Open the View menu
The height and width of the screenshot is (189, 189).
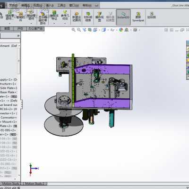38,6
